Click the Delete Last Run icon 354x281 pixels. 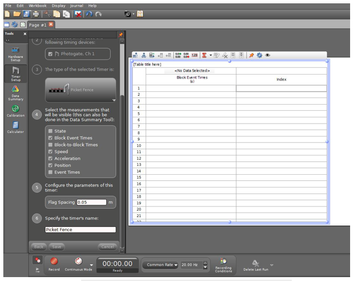(255, 263)
